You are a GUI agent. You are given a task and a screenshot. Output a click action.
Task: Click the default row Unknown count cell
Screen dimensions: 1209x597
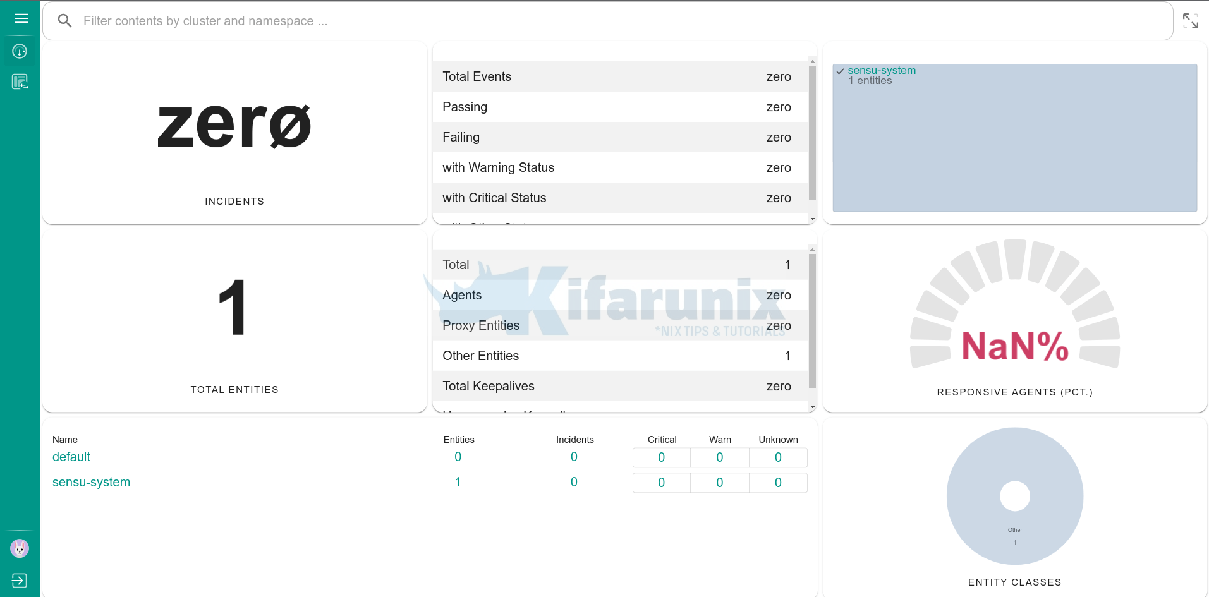coord(778,457)
